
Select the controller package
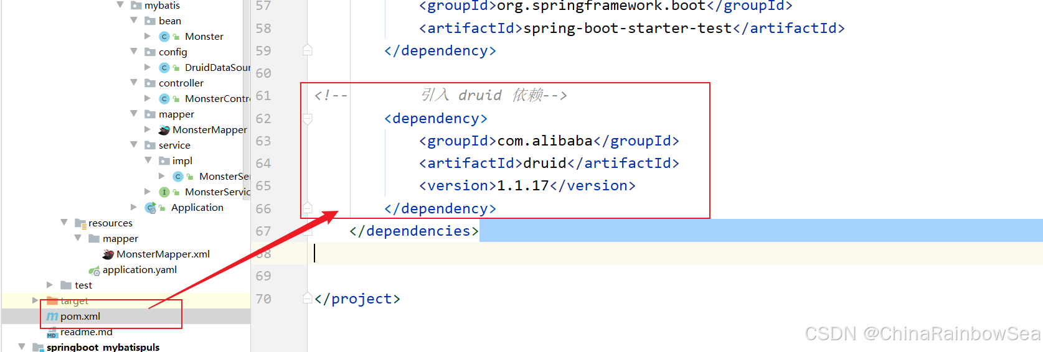coord(181,83)
